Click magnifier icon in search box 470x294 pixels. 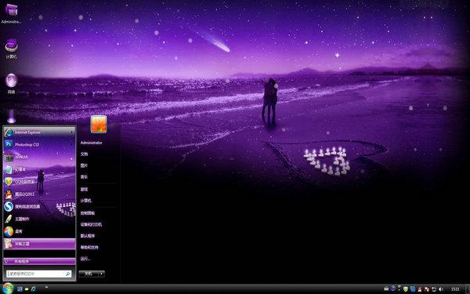pos(67,274)
